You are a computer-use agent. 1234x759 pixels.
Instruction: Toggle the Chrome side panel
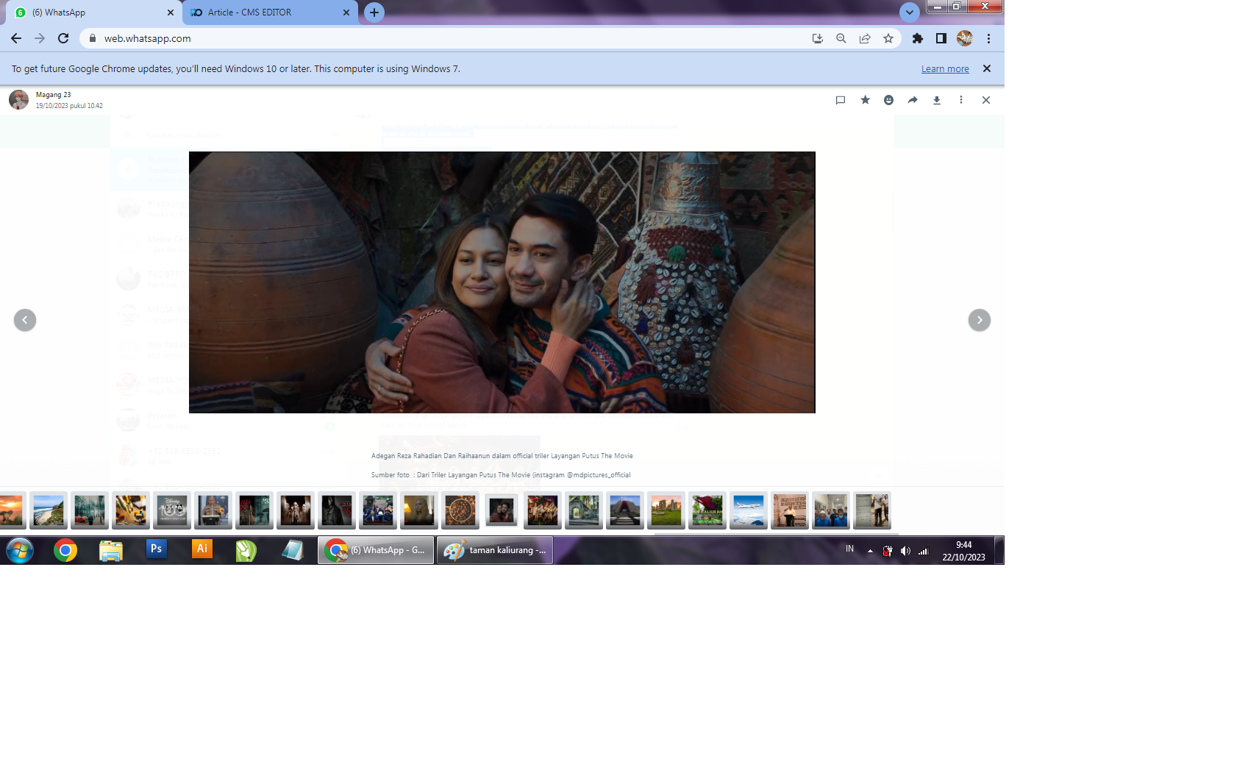coord(941,38)
